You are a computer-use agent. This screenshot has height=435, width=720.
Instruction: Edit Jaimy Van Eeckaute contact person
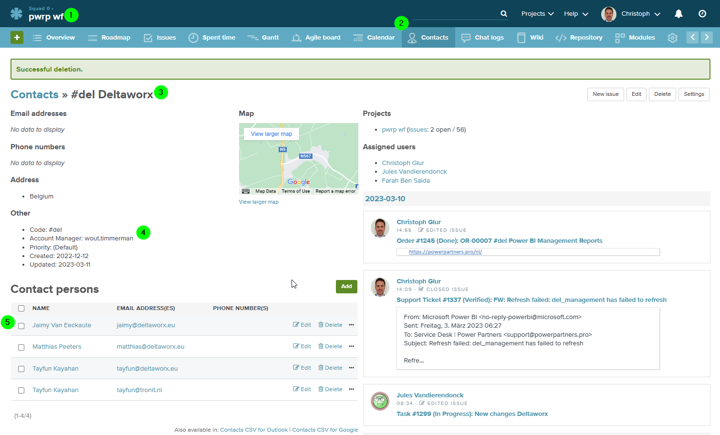click(x=302, y=325)
